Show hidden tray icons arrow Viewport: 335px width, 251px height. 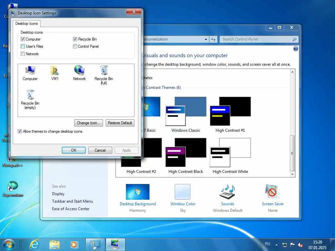277,245
